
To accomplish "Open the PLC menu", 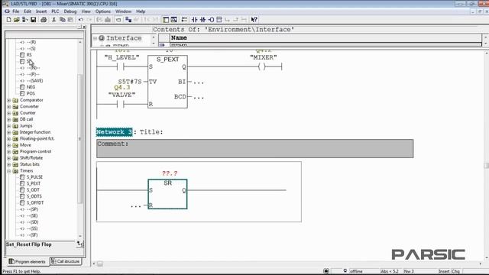I will (x=55, y=11).
